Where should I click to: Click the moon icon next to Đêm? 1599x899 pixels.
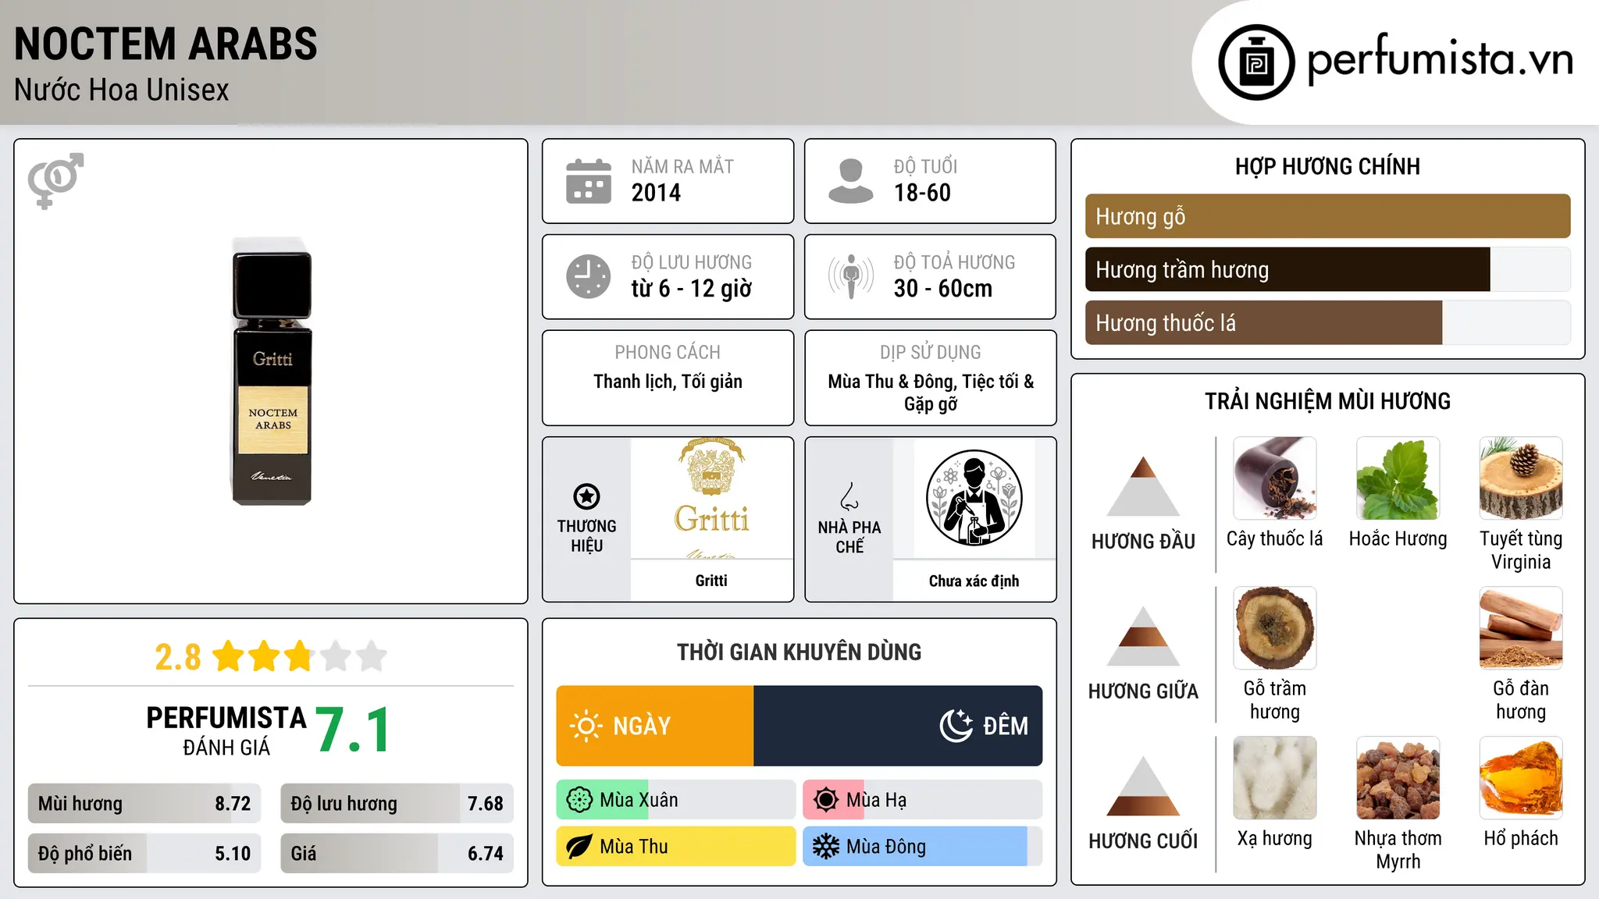956,726
